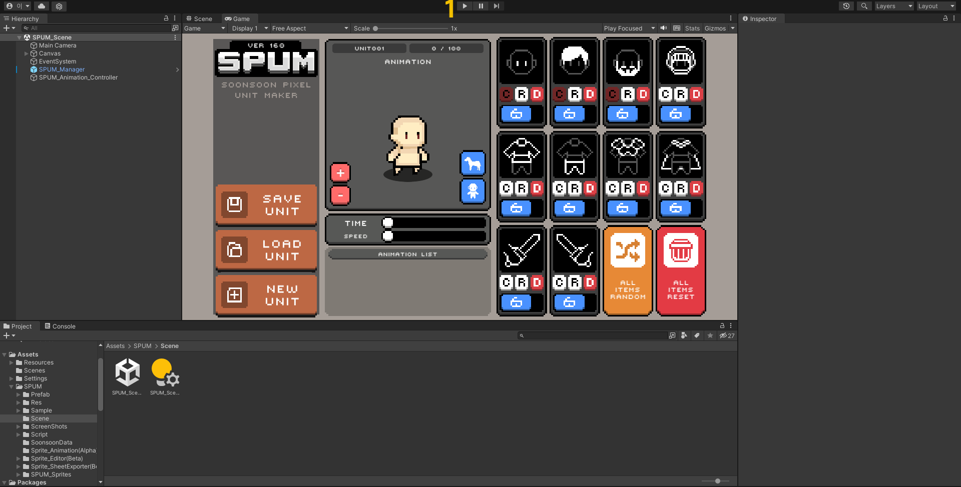The height and width of the screenshot is (487, 961).
Task: Open the Unity cloud services icon
Action: pos(42,6)
